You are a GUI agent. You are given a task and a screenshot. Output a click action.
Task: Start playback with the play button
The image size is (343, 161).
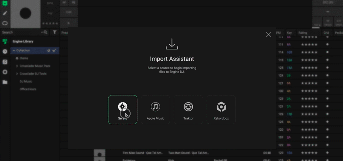[69, 23]
